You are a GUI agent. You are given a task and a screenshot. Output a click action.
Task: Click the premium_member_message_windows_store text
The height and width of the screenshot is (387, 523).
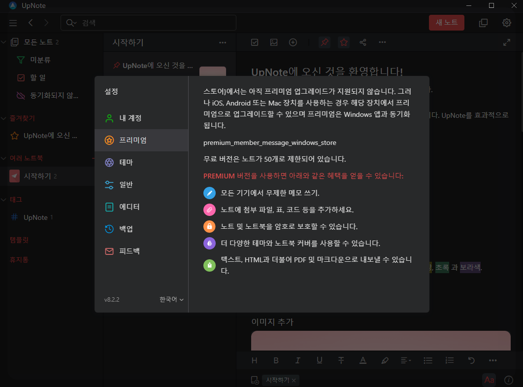click(x=270, y=143)
